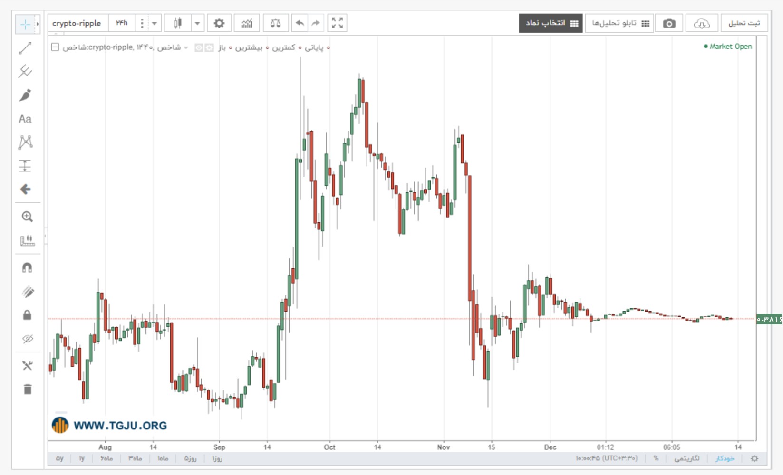Take a chart snapshot with camera icon
This screenshot has width=783, height=475.
(x=669, y=23)
